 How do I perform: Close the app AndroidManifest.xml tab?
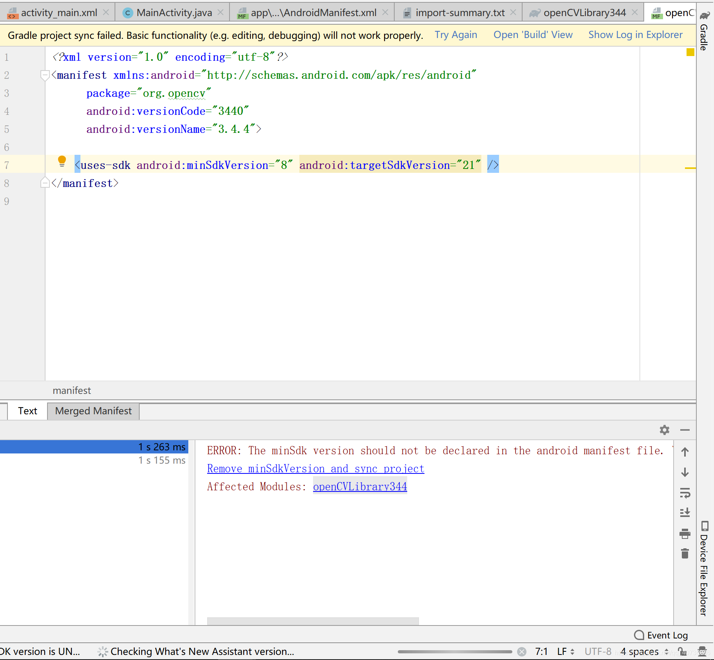pos(385,13)
